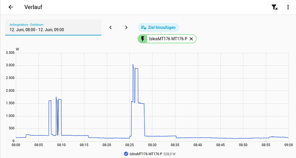The height and width of the screenshot is (158, 296).
Task: Open the three-dot overflow menu
Action: pyautogui.click(x=288, y=7)
